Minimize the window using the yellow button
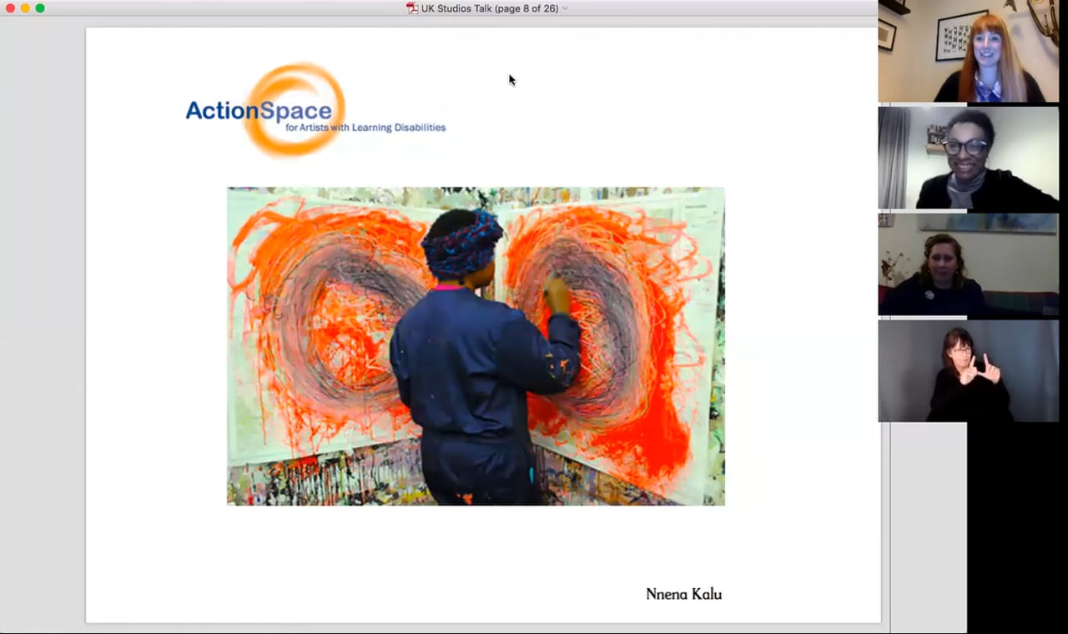This screenshot has height=634, width=1068. click(25, 8)
